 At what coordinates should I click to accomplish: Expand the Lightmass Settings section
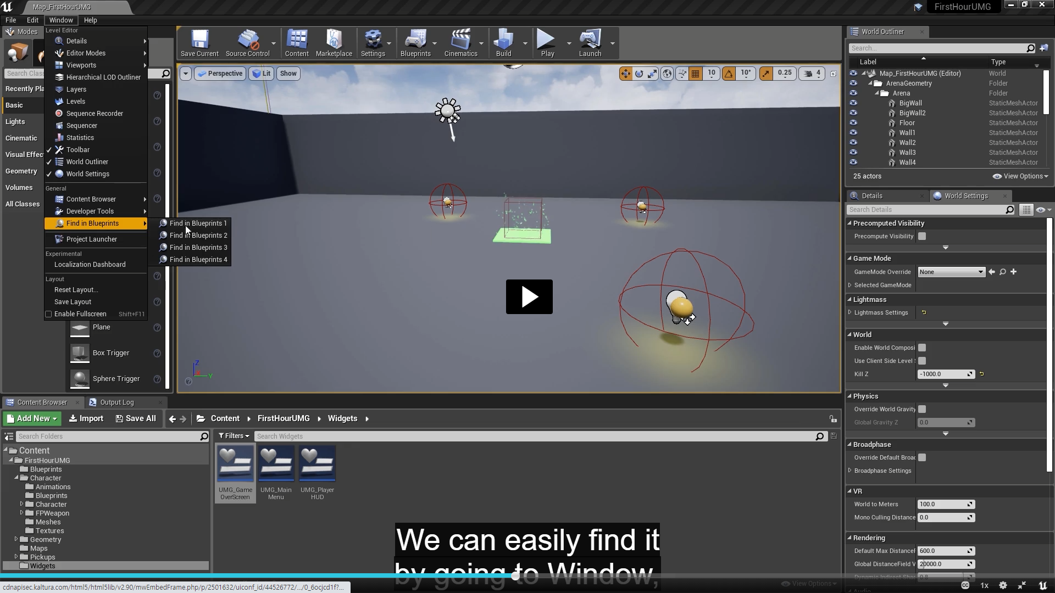pyautogui.click(x=850, y=312)
